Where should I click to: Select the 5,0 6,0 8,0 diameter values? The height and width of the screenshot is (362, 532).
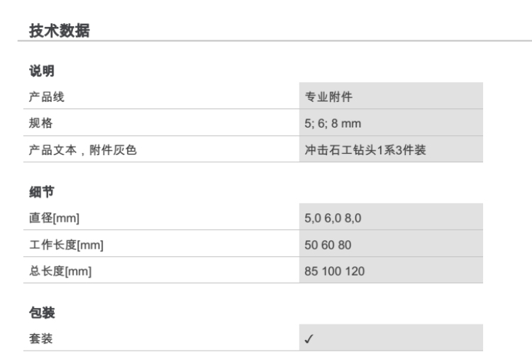(333, 218)
